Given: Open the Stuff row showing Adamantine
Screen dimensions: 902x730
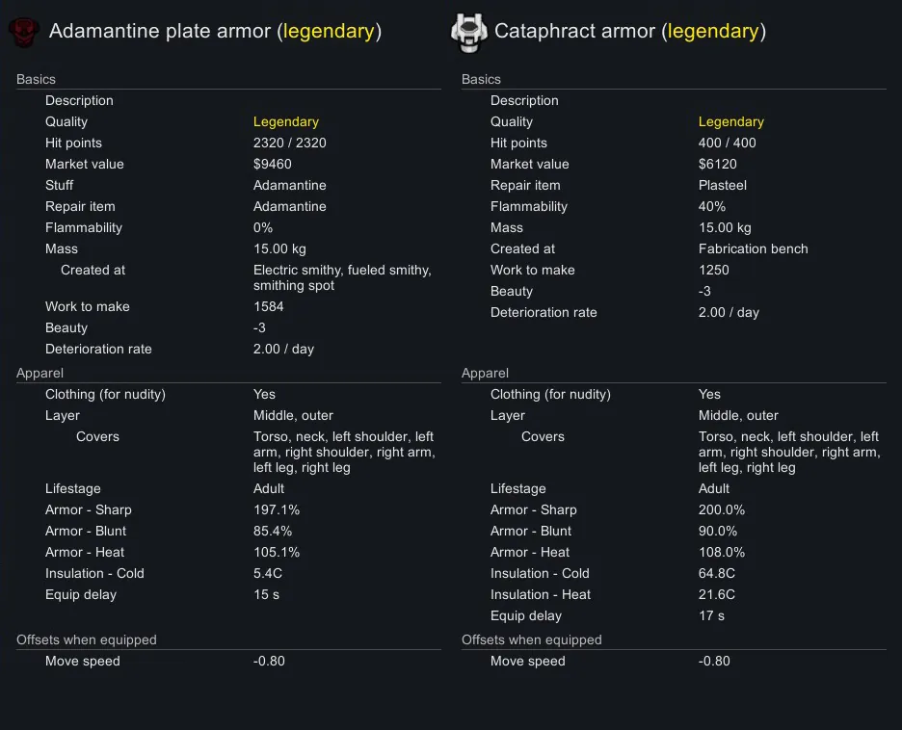Looking at the screenshot, I should (x=228, y=186).
